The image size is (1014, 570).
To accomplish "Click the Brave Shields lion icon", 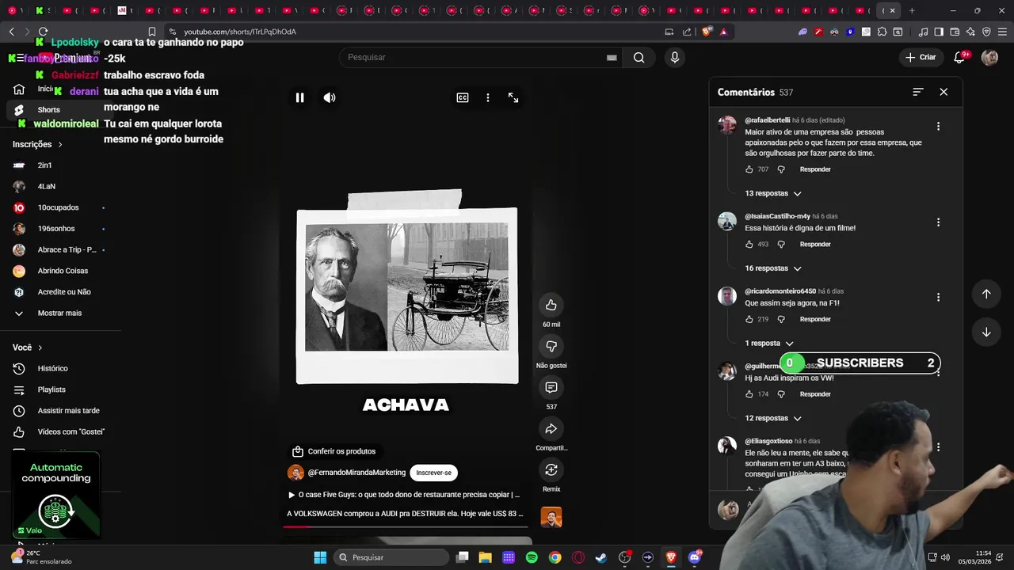I will 707,32.
